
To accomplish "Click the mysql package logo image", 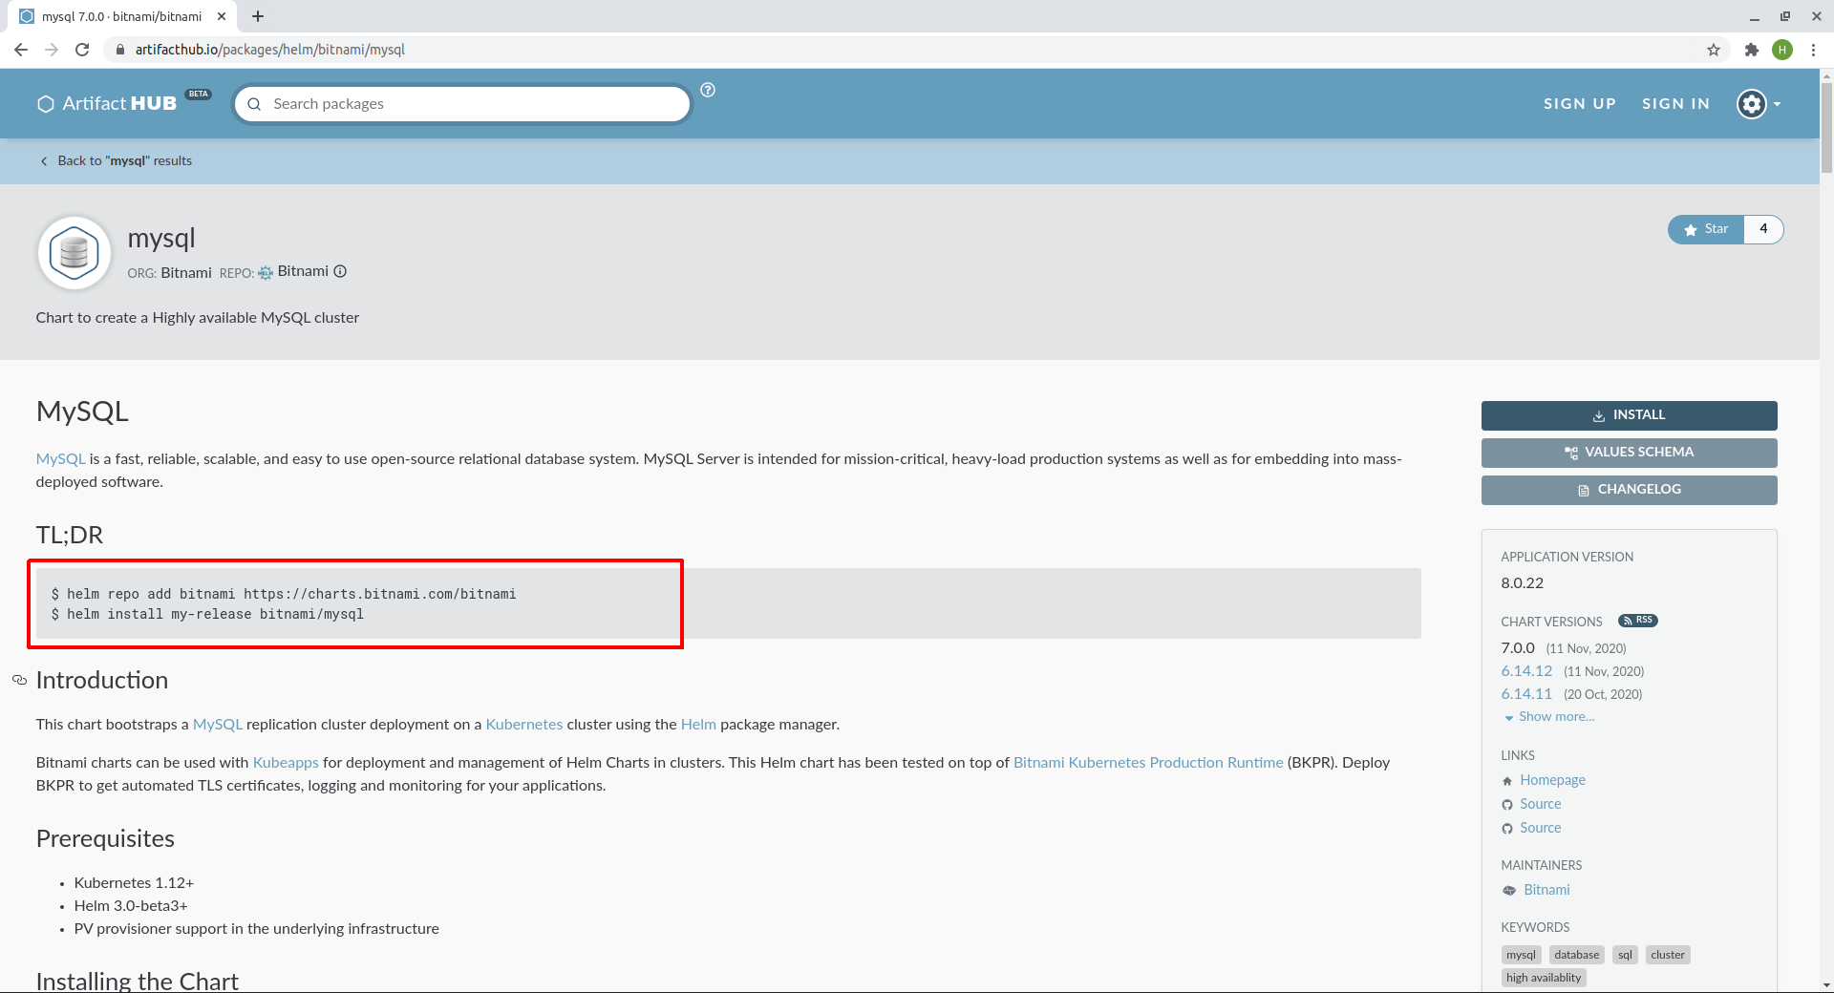I will [x=75, y=253].
